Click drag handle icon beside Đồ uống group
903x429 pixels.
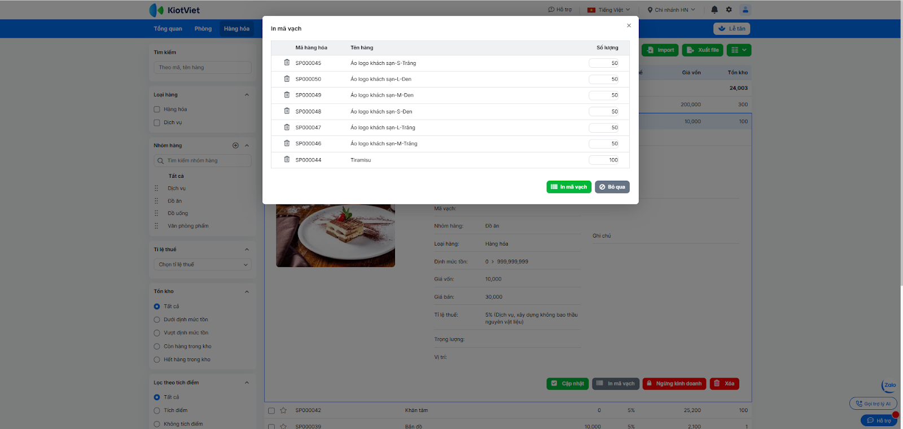pos(156,213)
